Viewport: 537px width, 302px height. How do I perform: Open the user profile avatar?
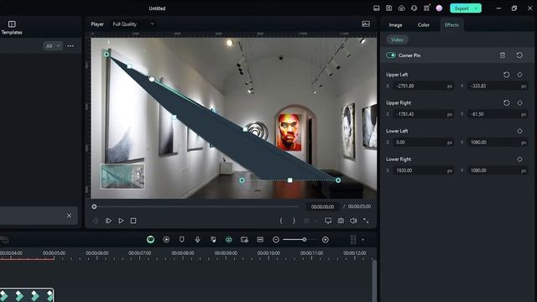[x=439, y=8]
